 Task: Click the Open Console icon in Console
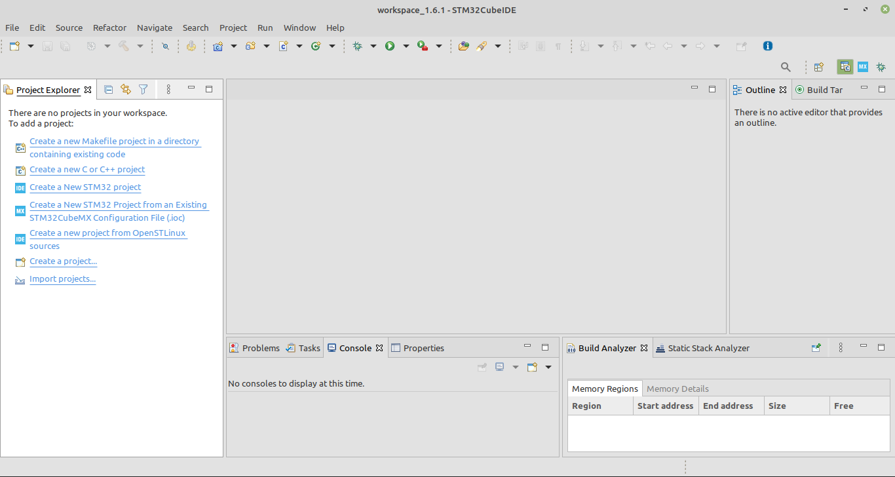(x=532, y=367)
